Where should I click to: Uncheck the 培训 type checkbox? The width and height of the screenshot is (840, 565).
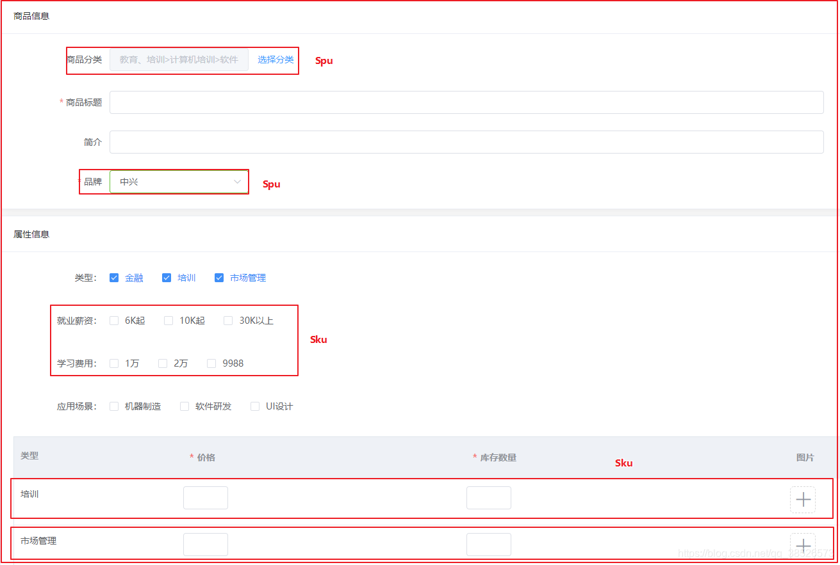tap(167, 278)
